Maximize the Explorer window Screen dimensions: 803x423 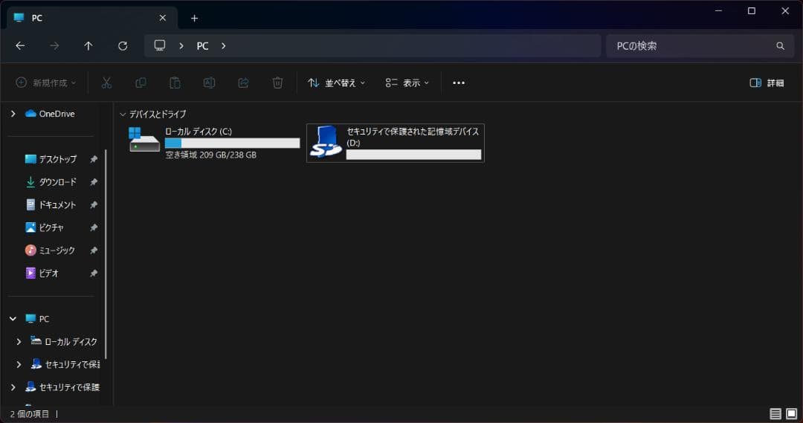click(x=751, y=10)
